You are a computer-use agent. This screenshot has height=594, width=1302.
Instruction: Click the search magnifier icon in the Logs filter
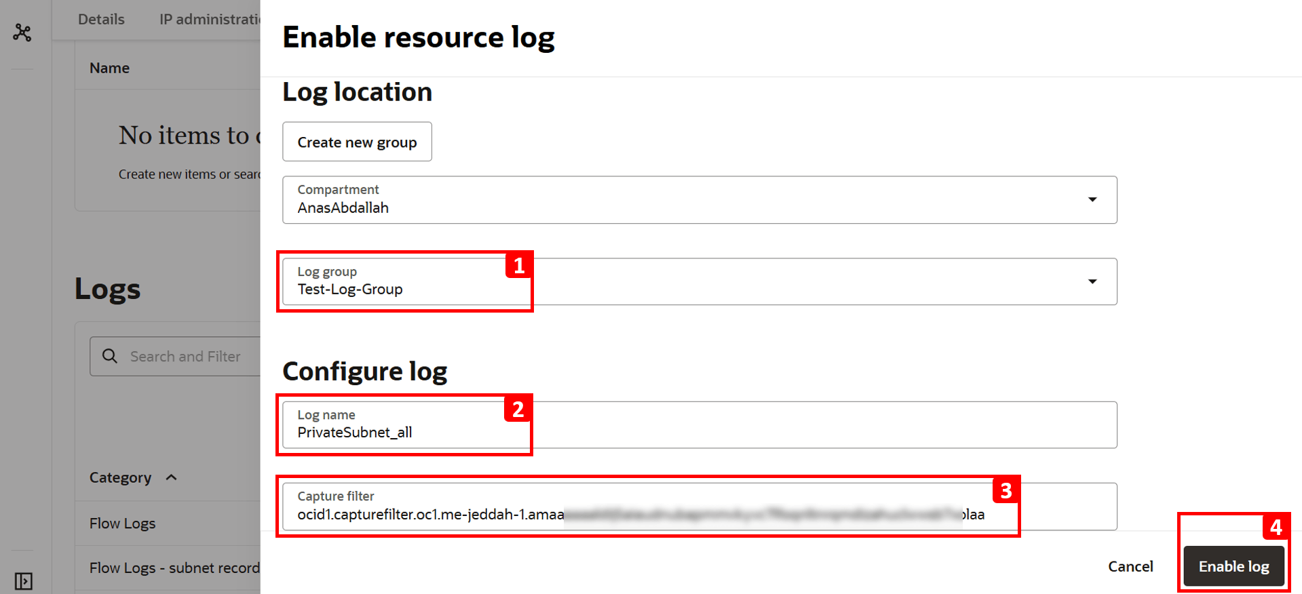coord(110,356)
